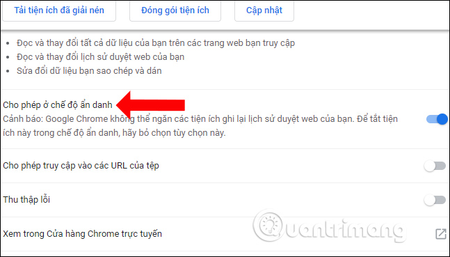Turn on the 'Thu thập lỗi' toggle

click(435, 200)
